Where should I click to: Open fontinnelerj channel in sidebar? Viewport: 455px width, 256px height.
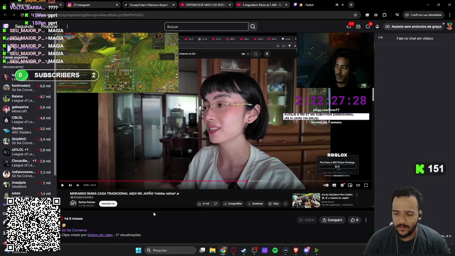pos(27,88)
